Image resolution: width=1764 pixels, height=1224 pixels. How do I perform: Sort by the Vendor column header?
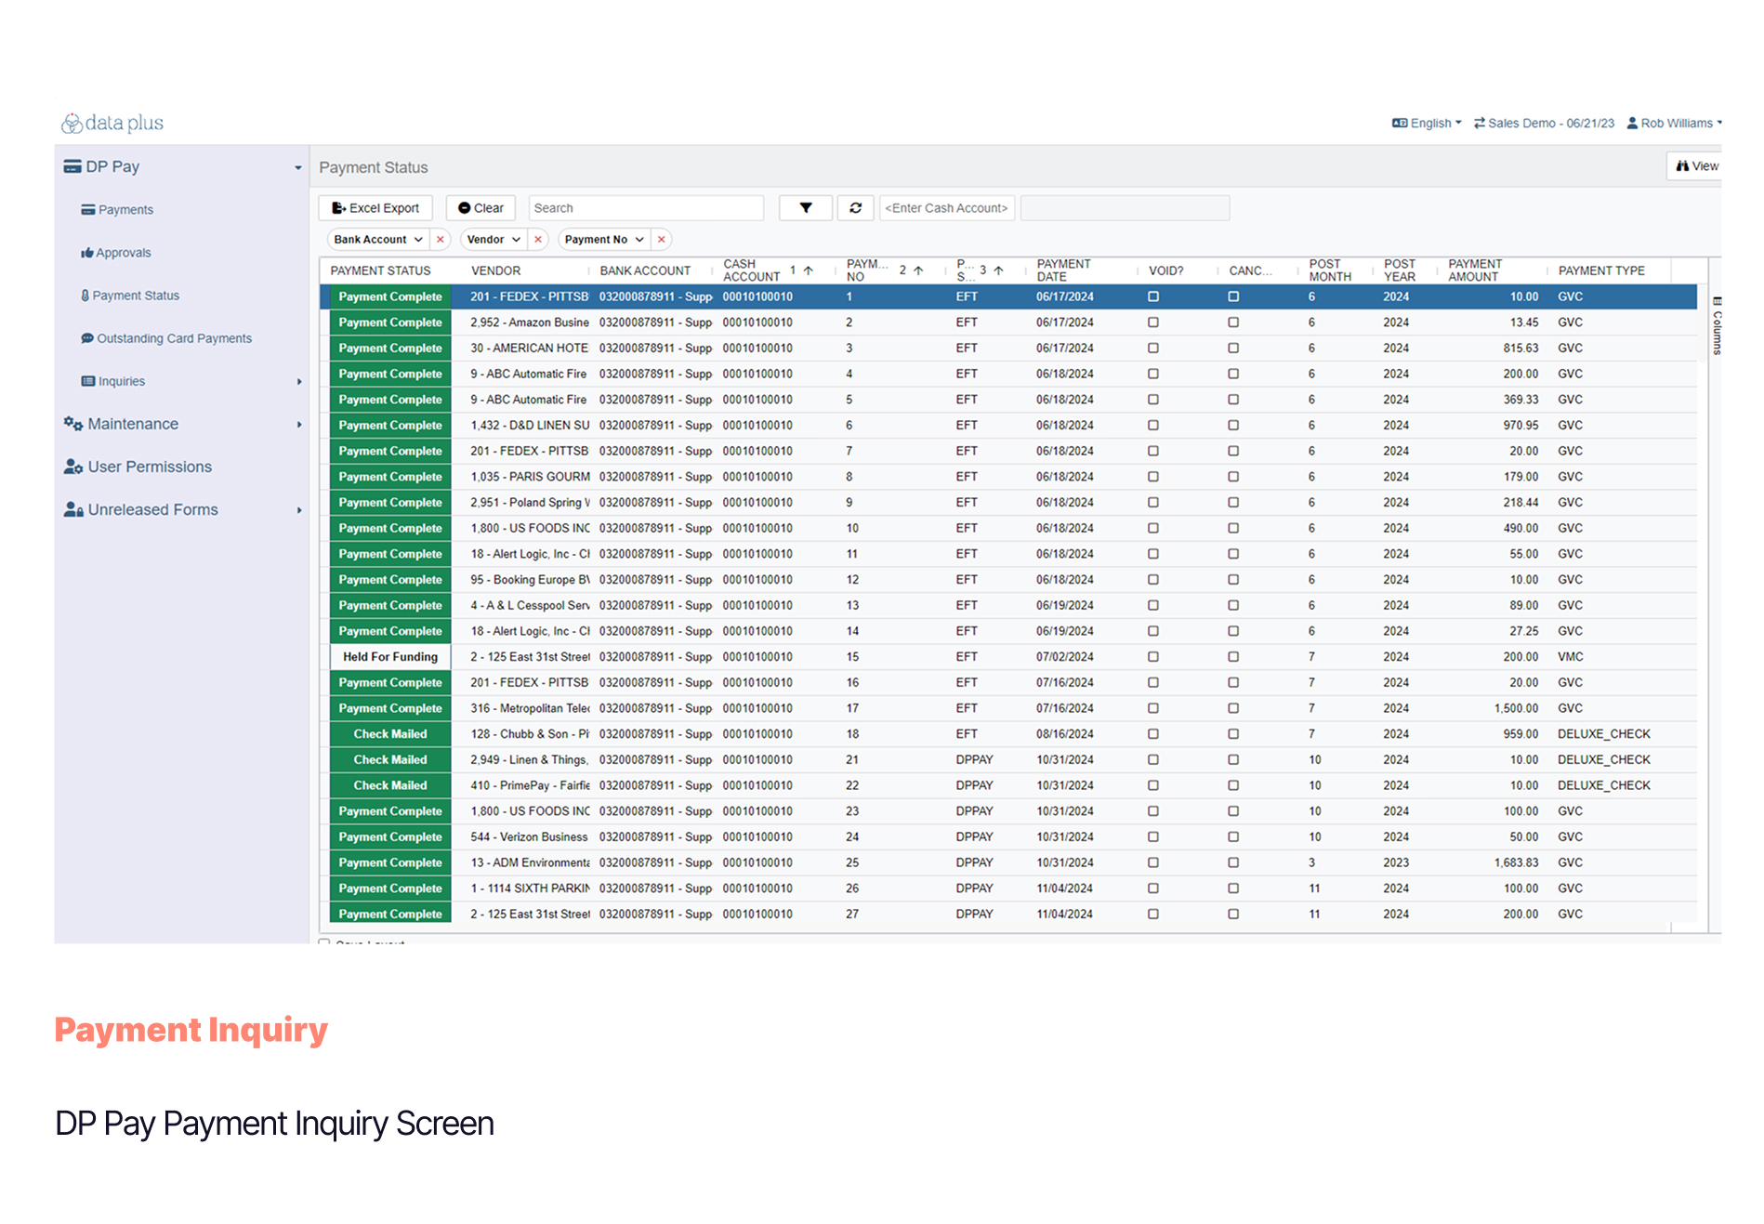tap(495, 270)
